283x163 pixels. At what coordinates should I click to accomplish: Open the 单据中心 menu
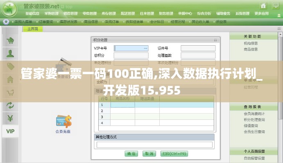tap(185, 13)
